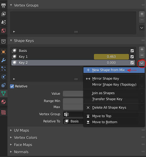The width and height of the screenshot is (146, 157).
Task: Click the Basis shape key icon
Action: 14,51
